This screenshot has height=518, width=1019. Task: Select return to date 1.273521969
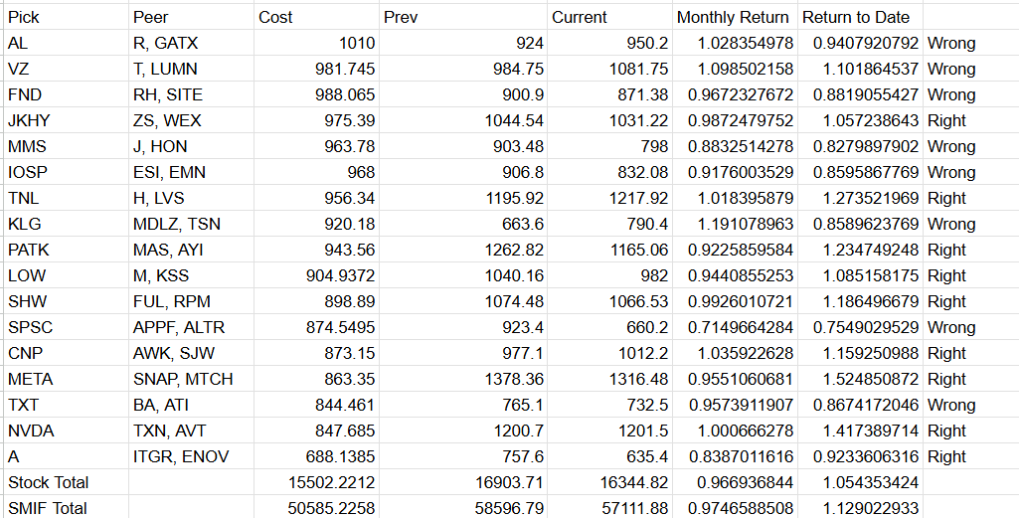[x=860, y=198]
